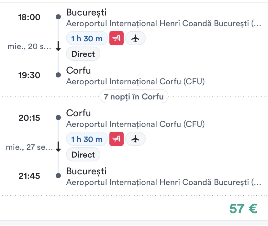Click outbound flight 1 h 30 m duration badge

87,38
